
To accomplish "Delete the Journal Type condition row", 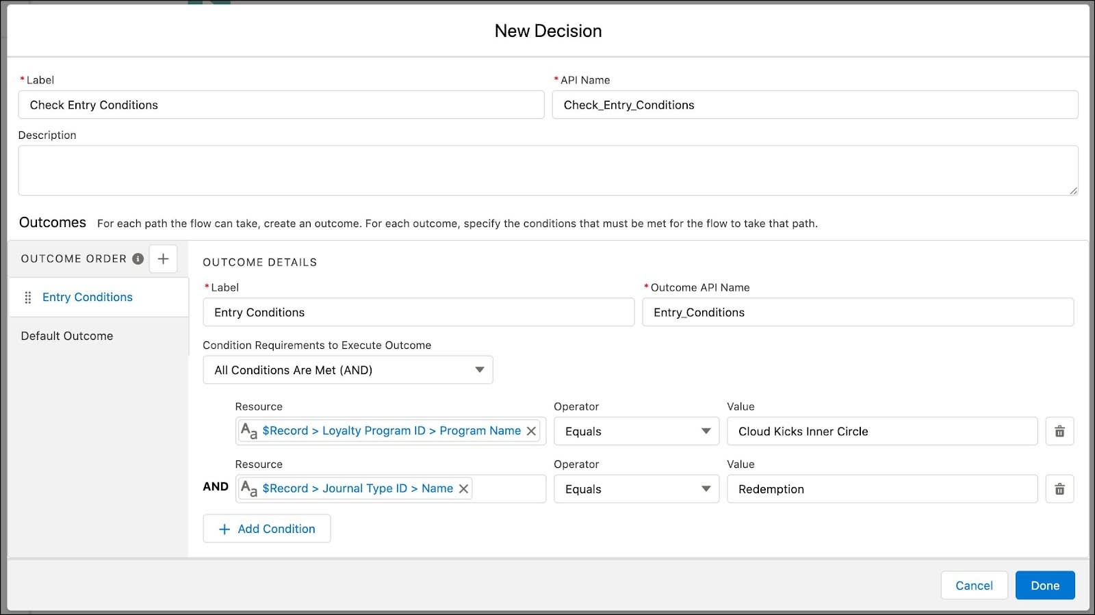I will 1059,489.
